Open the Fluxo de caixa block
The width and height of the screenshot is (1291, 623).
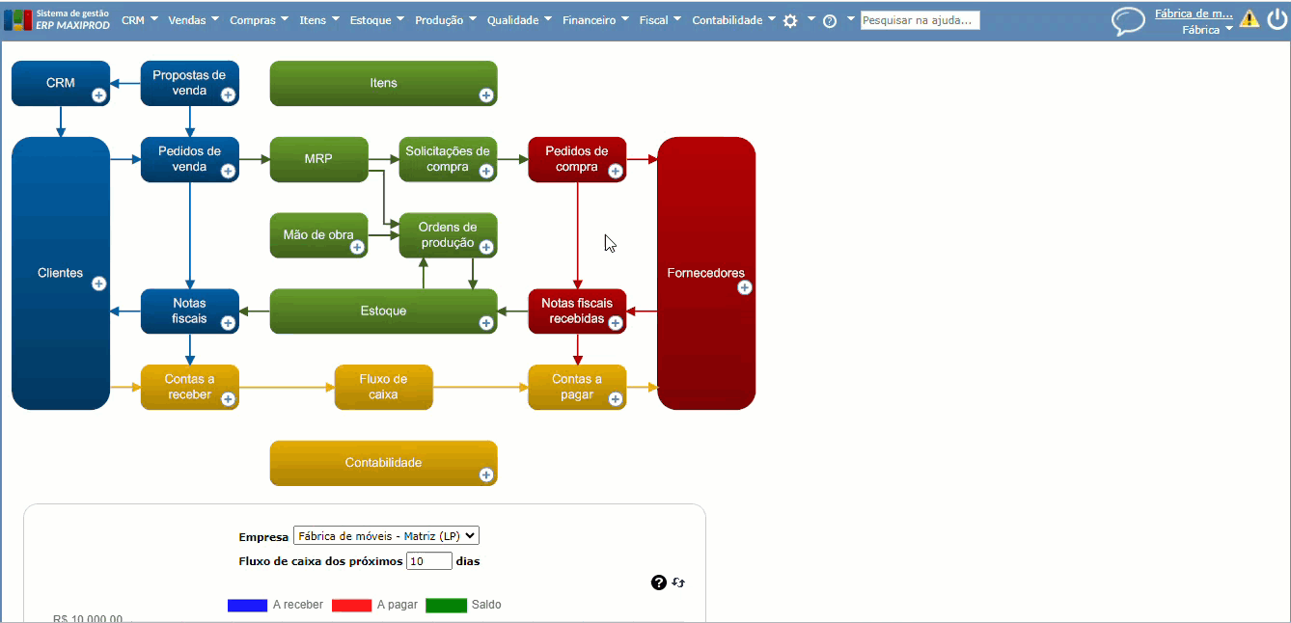(x=384, y=387)
